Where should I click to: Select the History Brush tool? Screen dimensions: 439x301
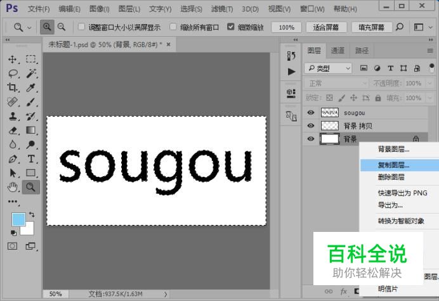(x=30, y=116)
